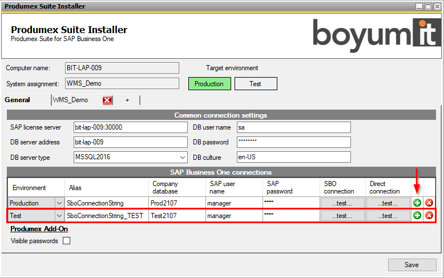The height and width of the screenshot is (278, 444).
Task: Expand Environment dropdown in Production row
Action: (59, 203)
